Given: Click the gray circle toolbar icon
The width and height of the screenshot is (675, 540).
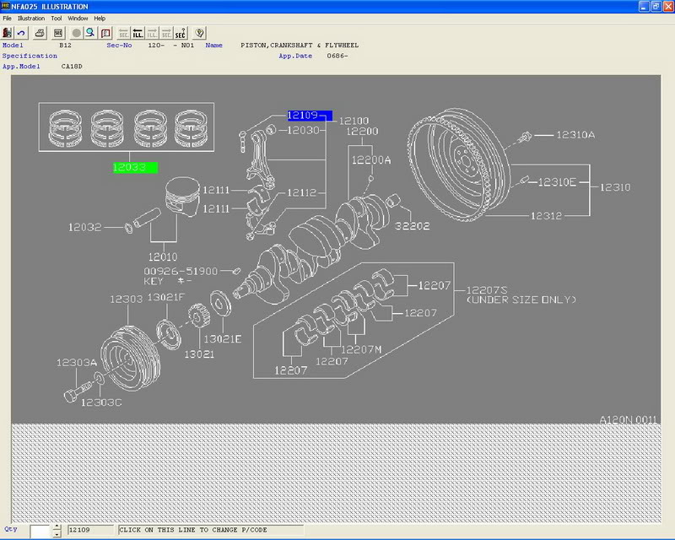Looking at the screenshot, I should tap(76, 33).
